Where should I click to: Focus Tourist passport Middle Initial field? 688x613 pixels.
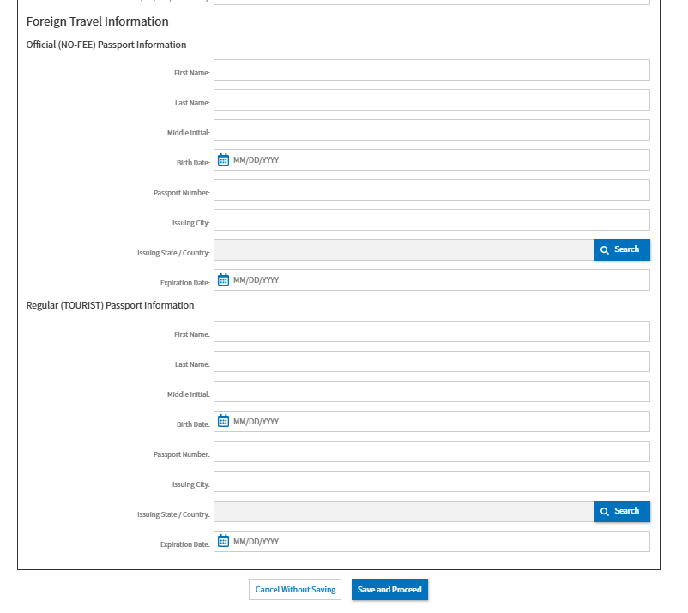[432, 392]
